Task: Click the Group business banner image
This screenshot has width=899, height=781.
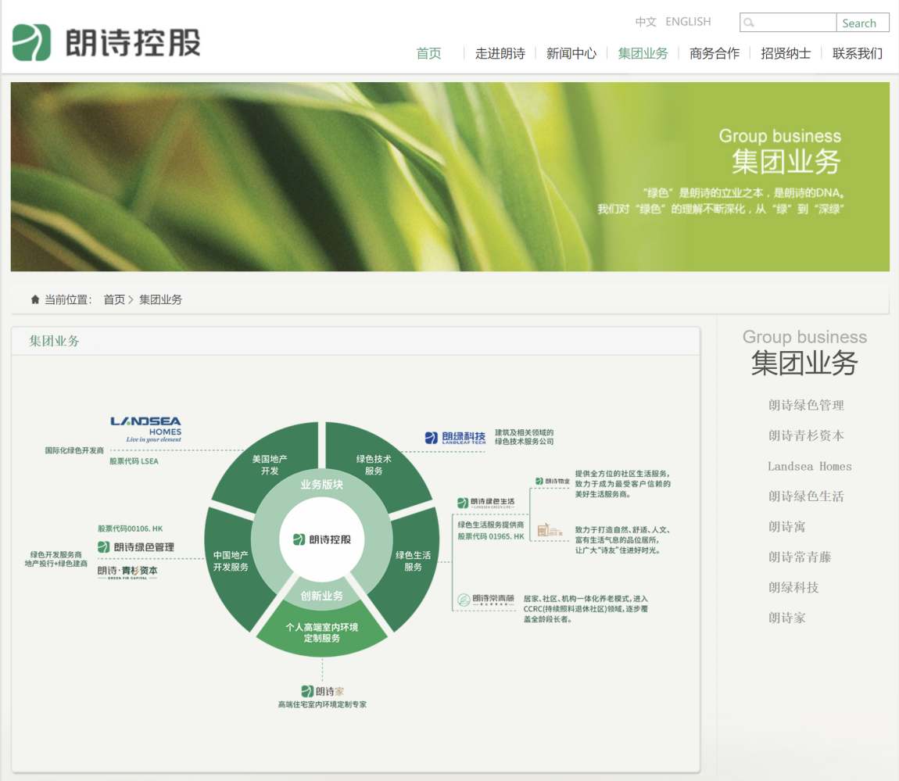Action: point(450,177)
